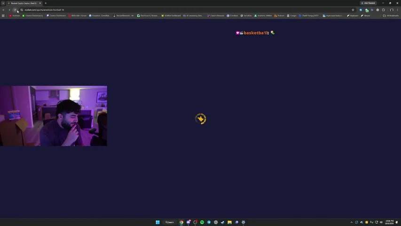Screen dimensions: 401x226
Task: Open the Chrome three-dot menu
Action: [x=398, y=10]
